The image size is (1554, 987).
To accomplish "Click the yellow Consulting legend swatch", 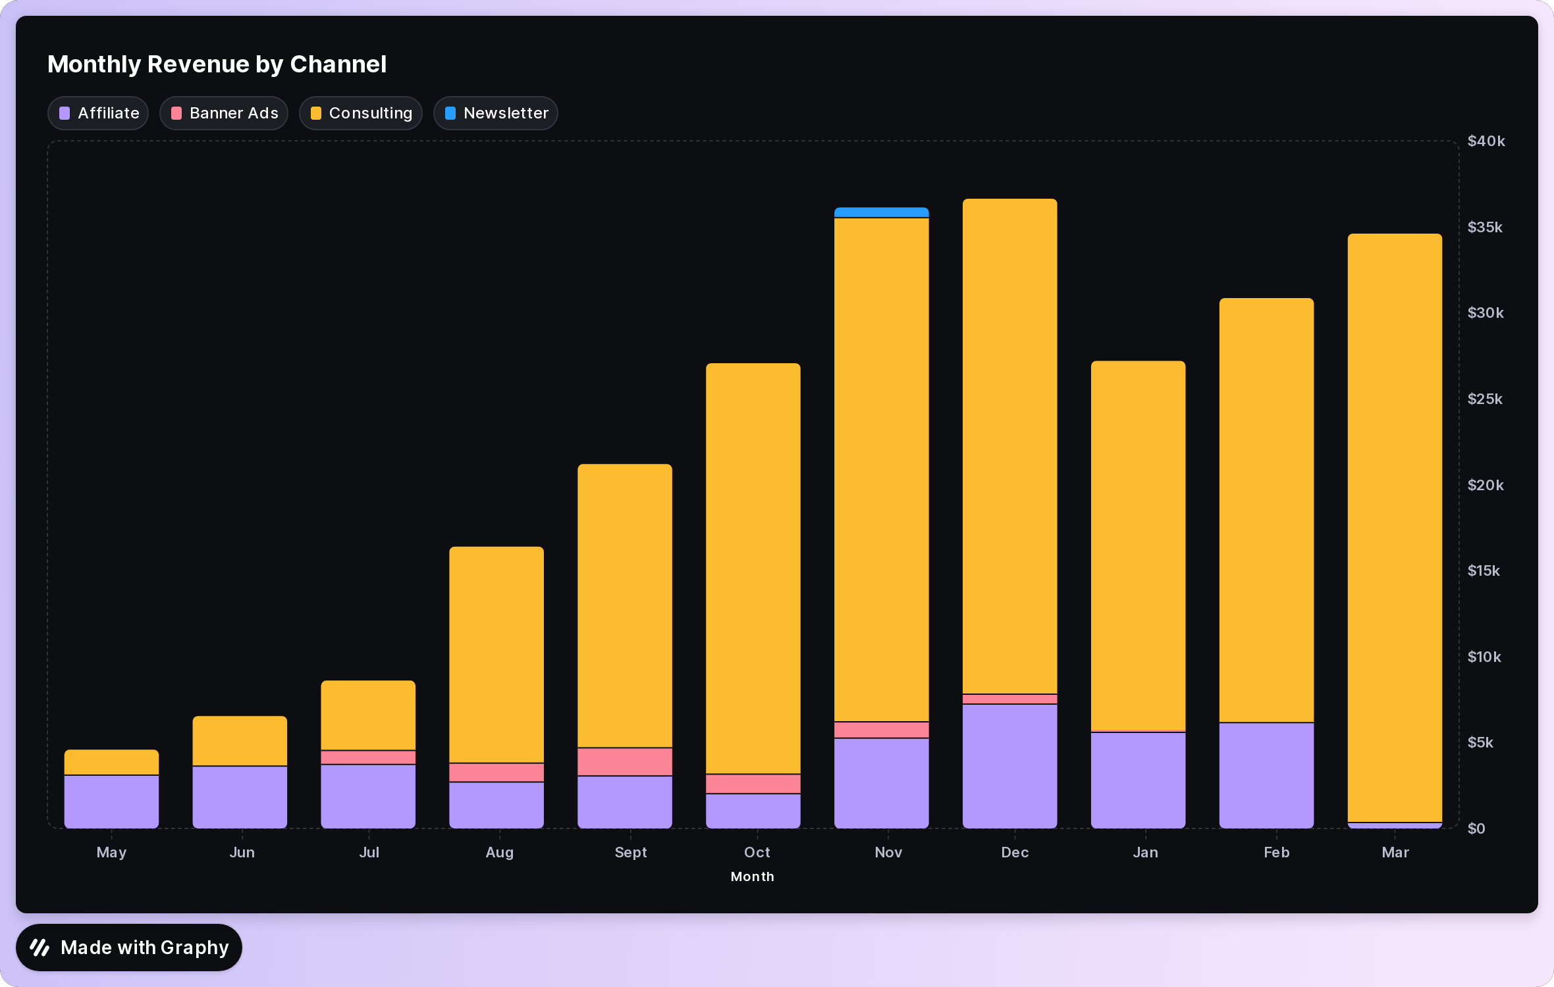I will pos(316,113).
